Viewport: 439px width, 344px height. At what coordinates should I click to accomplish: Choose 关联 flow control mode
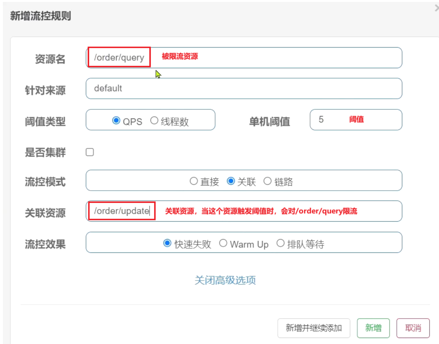(x=231, y=181)
